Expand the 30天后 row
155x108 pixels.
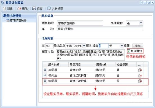pos(45,70)
